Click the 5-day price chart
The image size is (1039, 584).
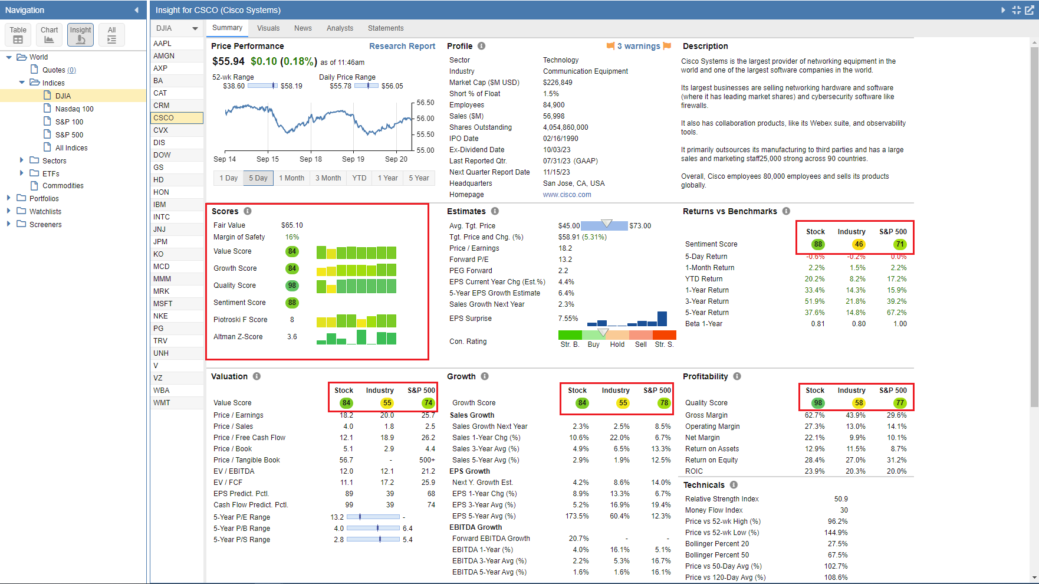(x=318, y=127)
